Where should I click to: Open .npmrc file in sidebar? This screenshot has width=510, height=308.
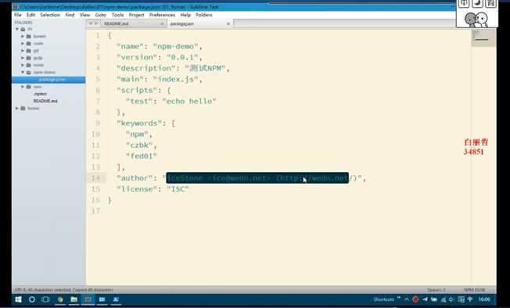[41, 94]
